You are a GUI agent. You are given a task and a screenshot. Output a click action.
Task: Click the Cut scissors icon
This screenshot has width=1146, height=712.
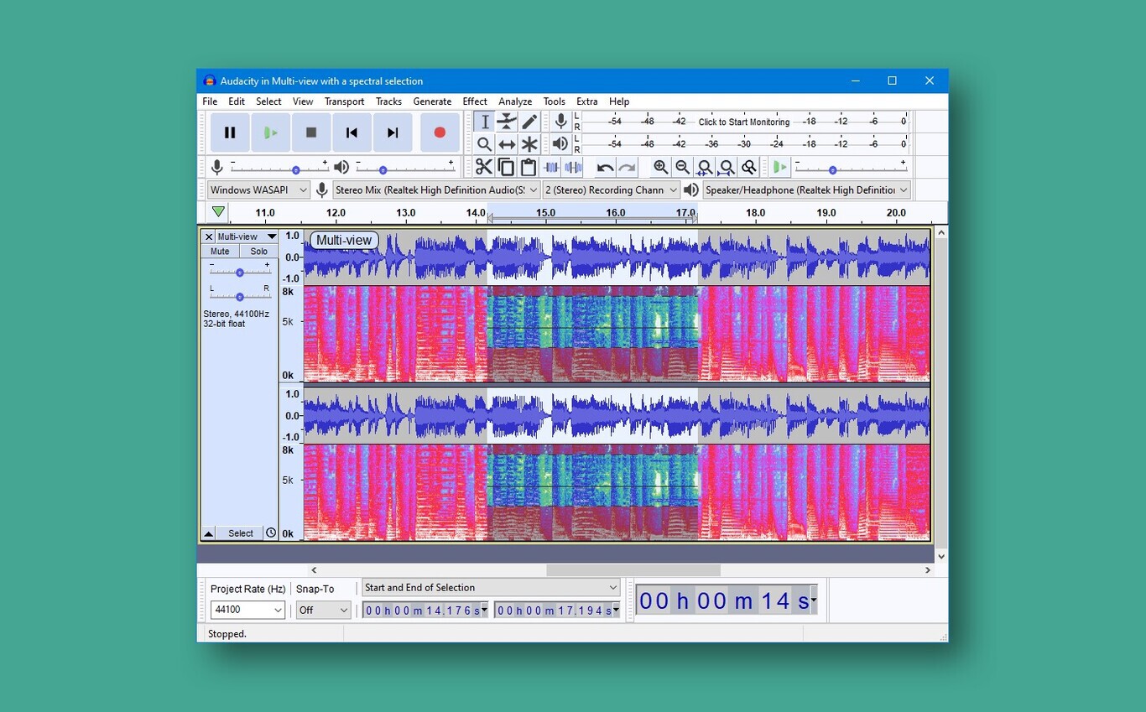point(484,167)
